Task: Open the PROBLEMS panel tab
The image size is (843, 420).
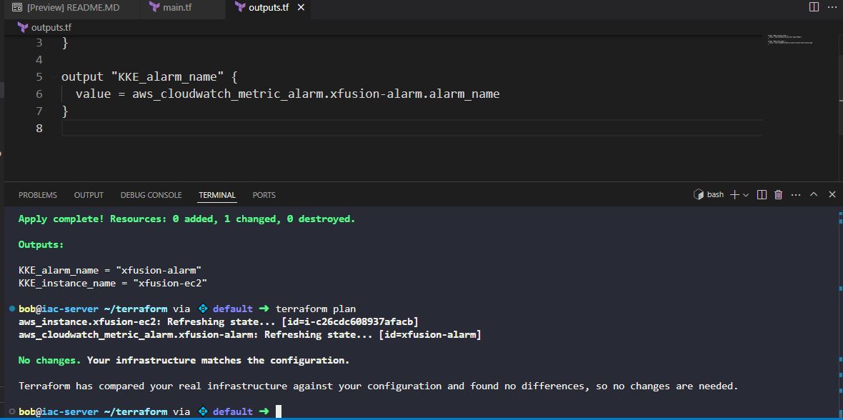Action: point(38,195)
